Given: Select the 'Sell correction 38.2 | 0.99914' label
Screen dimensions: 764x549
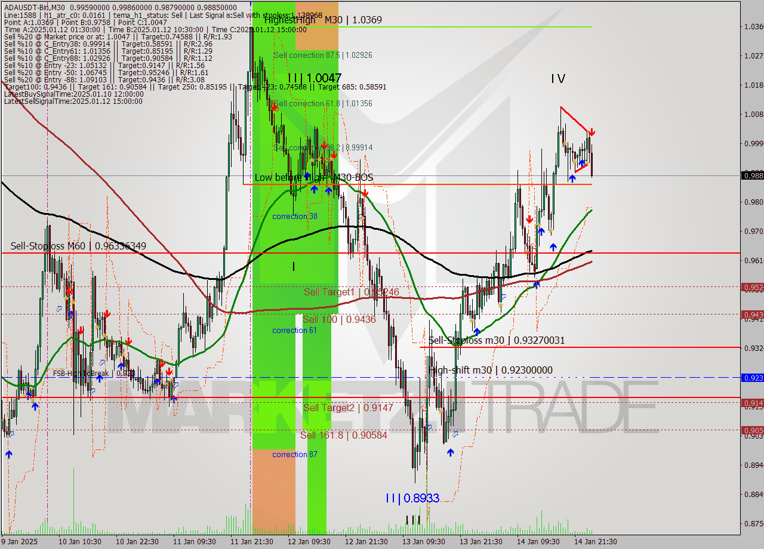Looking at the screenshot, I should click(x=323, y=147).
